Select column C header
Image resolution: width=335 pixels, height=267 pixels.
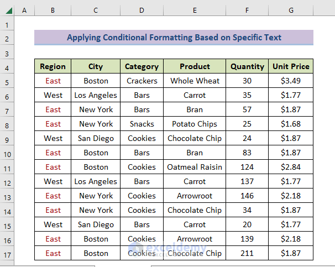pos(96,11)
